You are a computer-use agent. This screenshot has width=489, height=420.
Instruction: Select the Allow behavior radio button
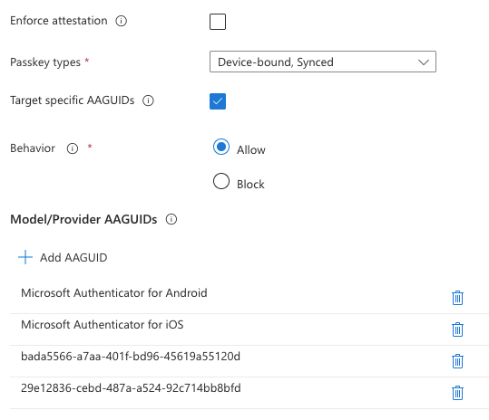coord(221,147)
